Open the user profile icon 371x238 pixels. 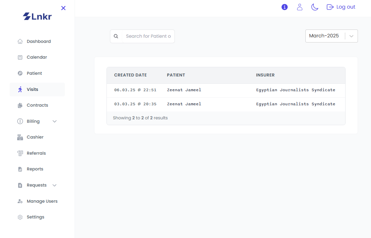click(300, 7)
